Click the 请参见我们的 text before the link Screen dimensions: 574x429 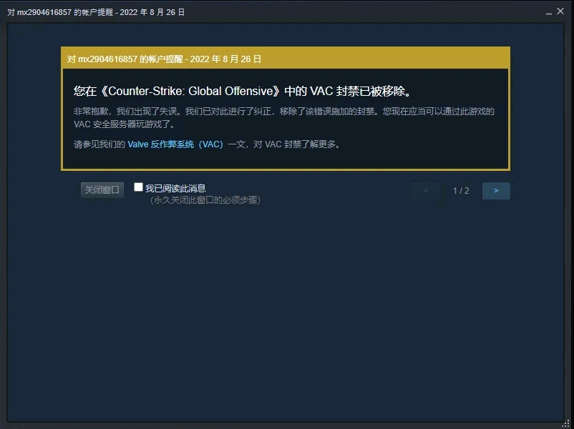click(x=99, y=144)
